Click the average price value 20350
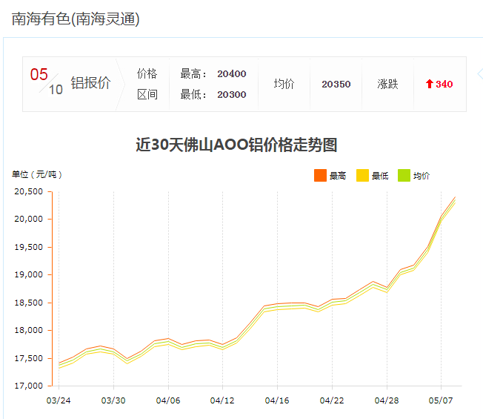483x419 pixels. 336,85
